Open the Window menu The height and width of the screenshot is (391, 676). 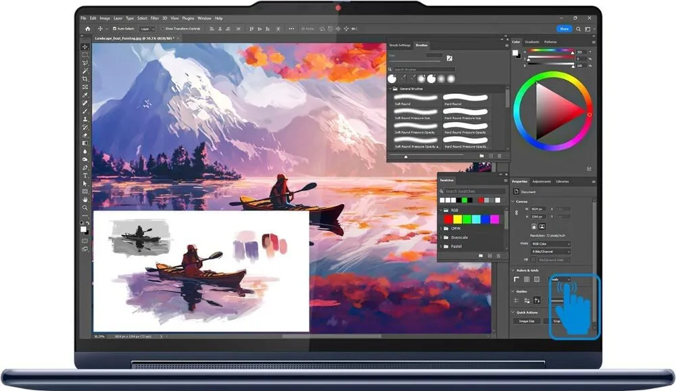204,18
